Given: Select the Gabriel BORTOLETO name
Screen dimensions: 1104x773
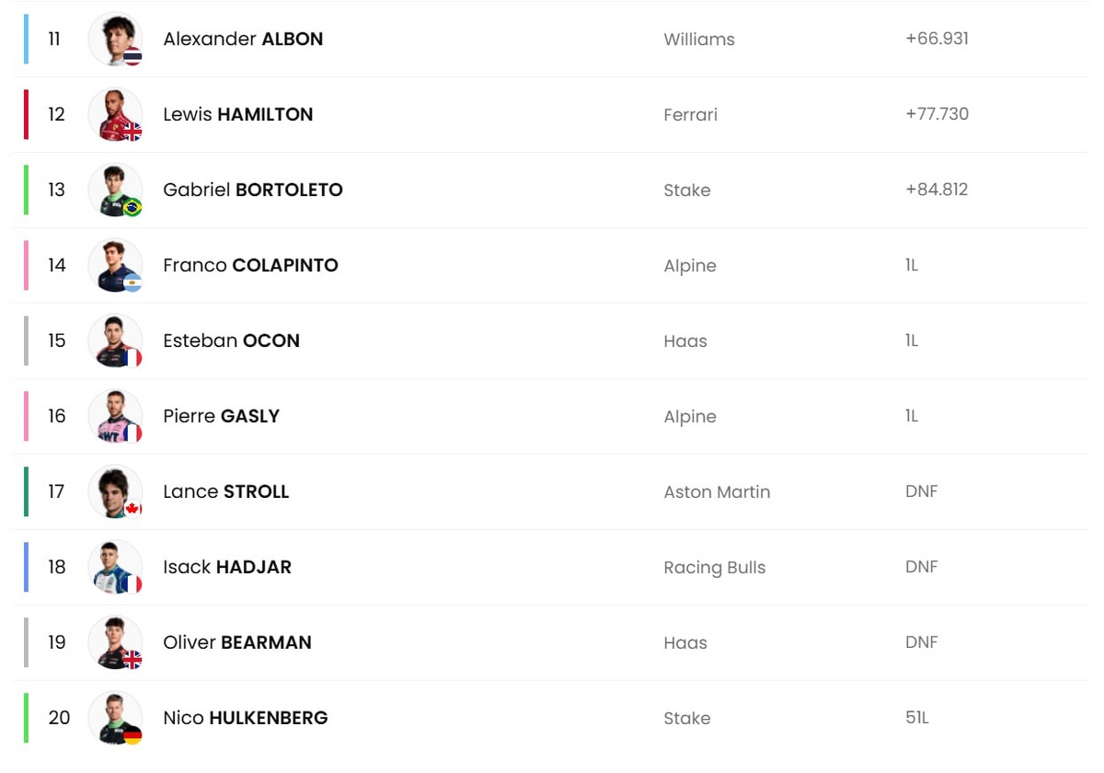Looking at the screenshot, I should pos(252,190).
